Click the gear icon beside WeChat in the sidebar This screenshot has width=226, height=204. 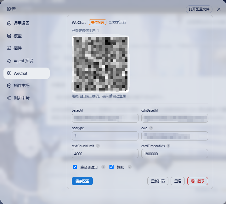9,73
